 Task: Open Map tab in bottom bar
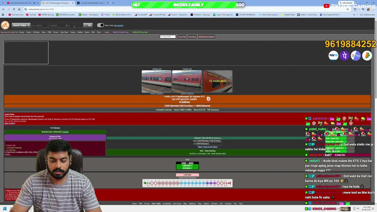coord(185,203)
